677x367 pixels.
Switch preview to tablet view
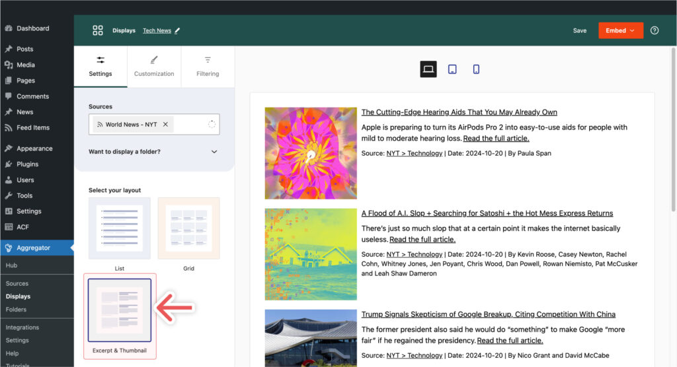click(x=452, y=69)
